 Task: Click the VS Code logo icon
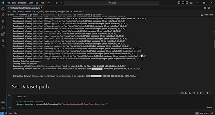click(3, 3)
